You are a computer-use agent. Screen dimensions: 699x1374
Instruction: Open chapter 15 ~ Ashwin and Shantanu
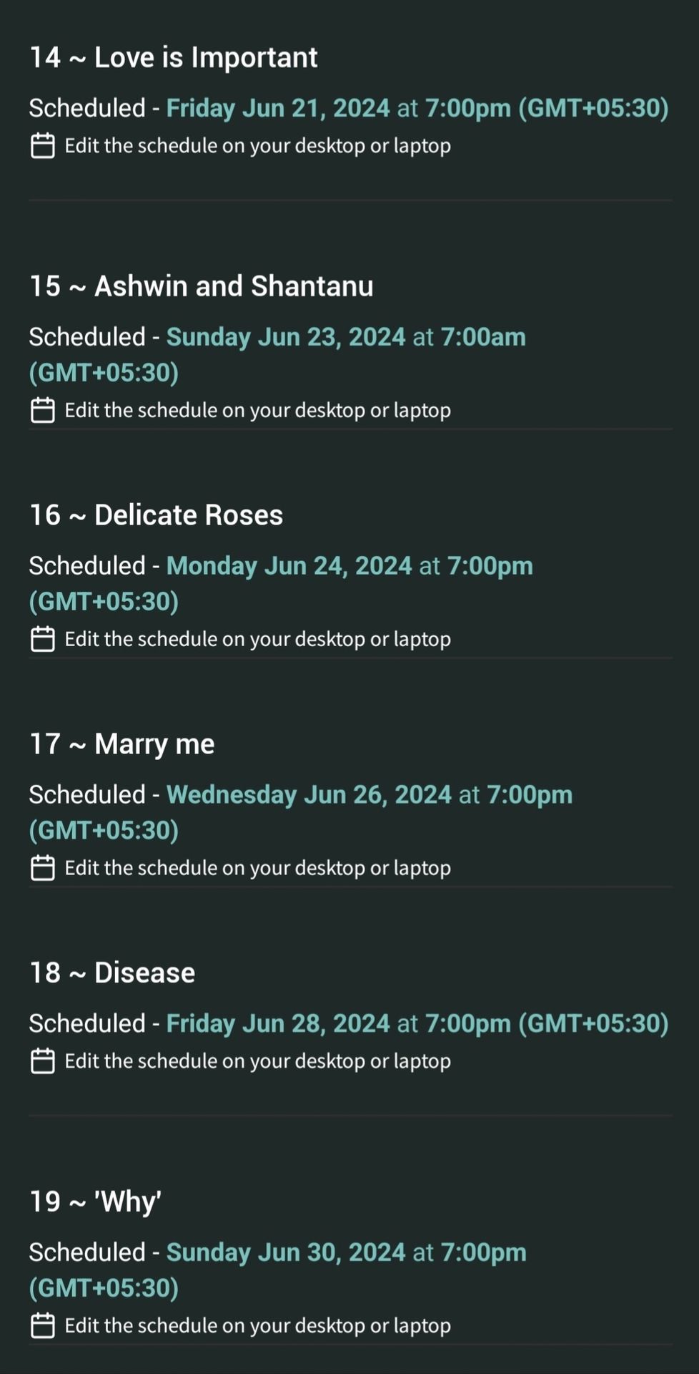point(202,286)
